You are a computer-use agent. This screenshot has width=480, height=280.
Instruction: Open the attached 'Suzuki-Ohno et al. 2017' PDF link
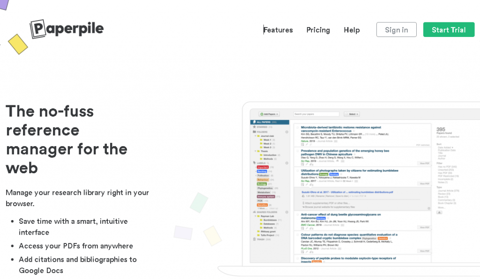[347, 192]
